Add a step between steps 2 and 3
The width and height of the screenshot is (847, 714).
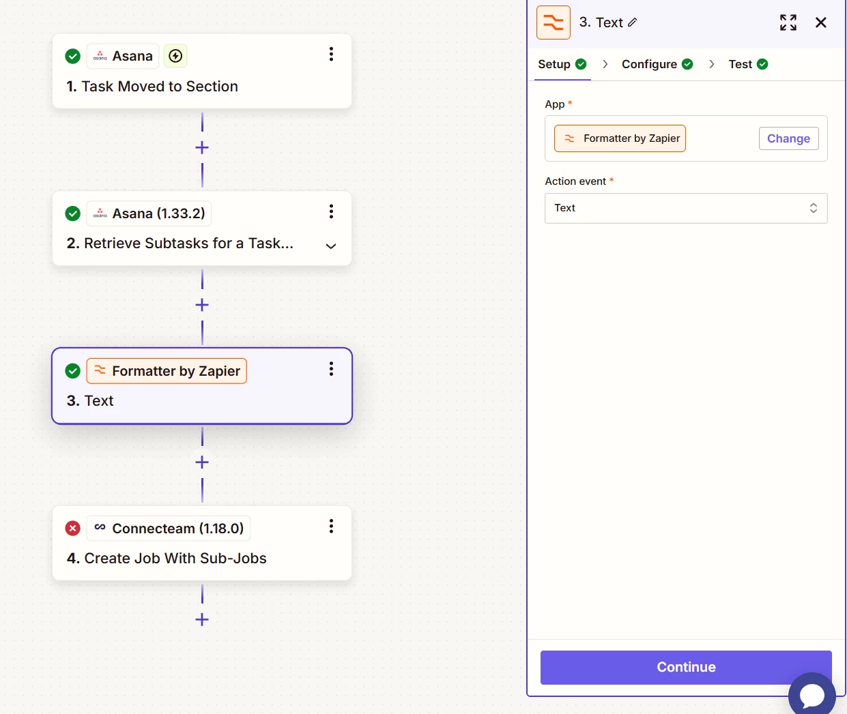click(202, 305)
